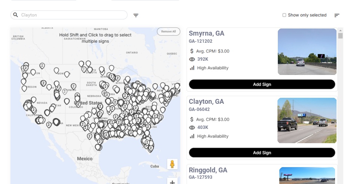Add the Smyrna, GA sign
This screenshot has width=344, height=184.
[x=262, y=84]
